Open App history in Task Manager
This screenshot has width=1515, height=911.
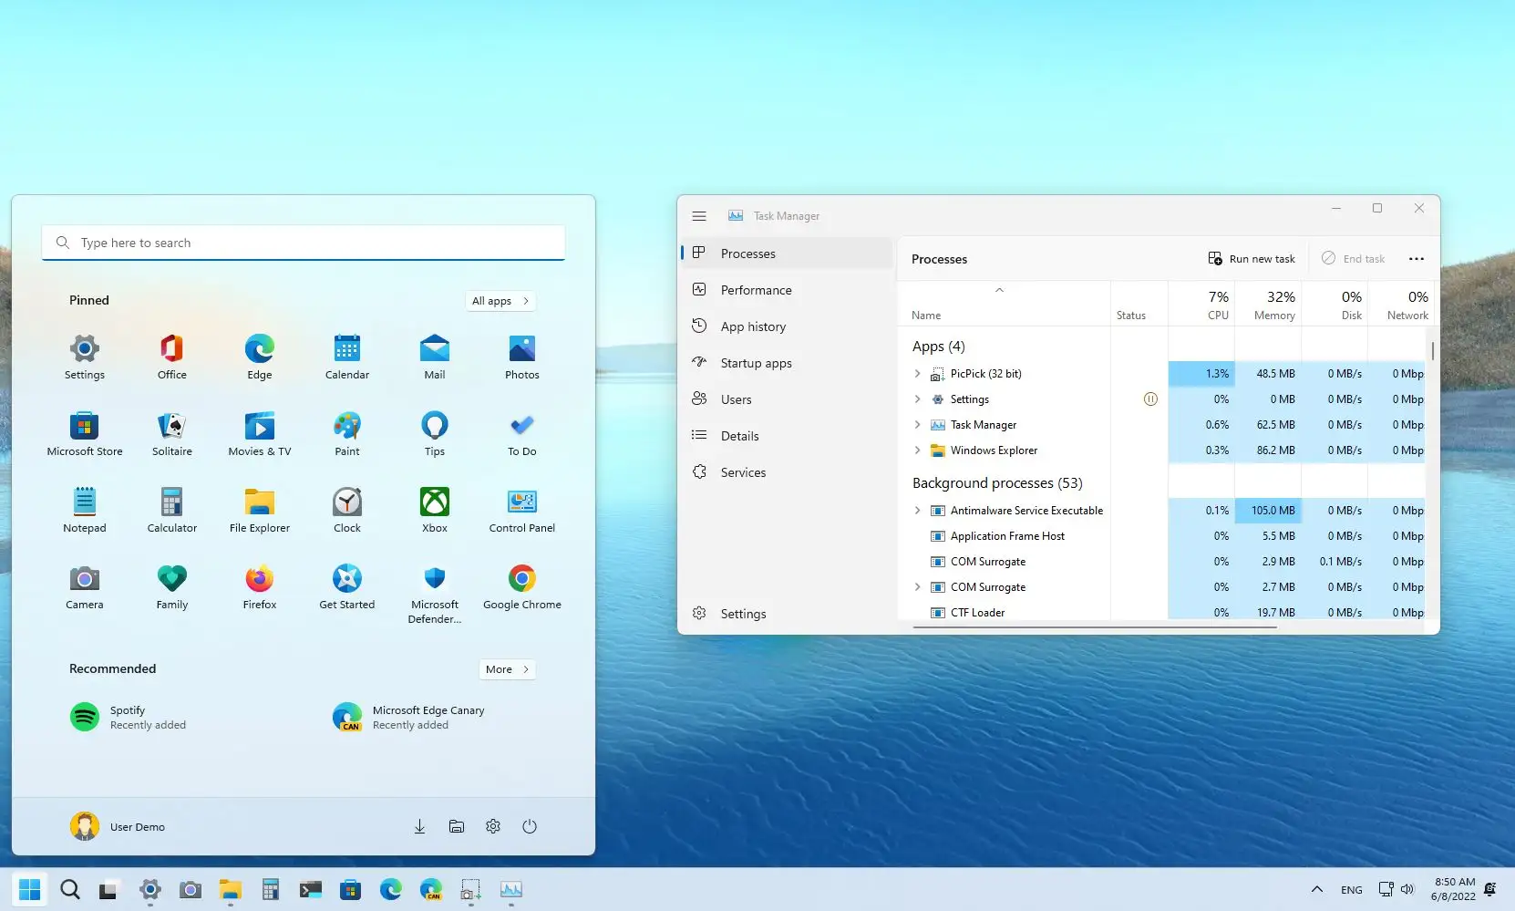click(x=753, y=326)
